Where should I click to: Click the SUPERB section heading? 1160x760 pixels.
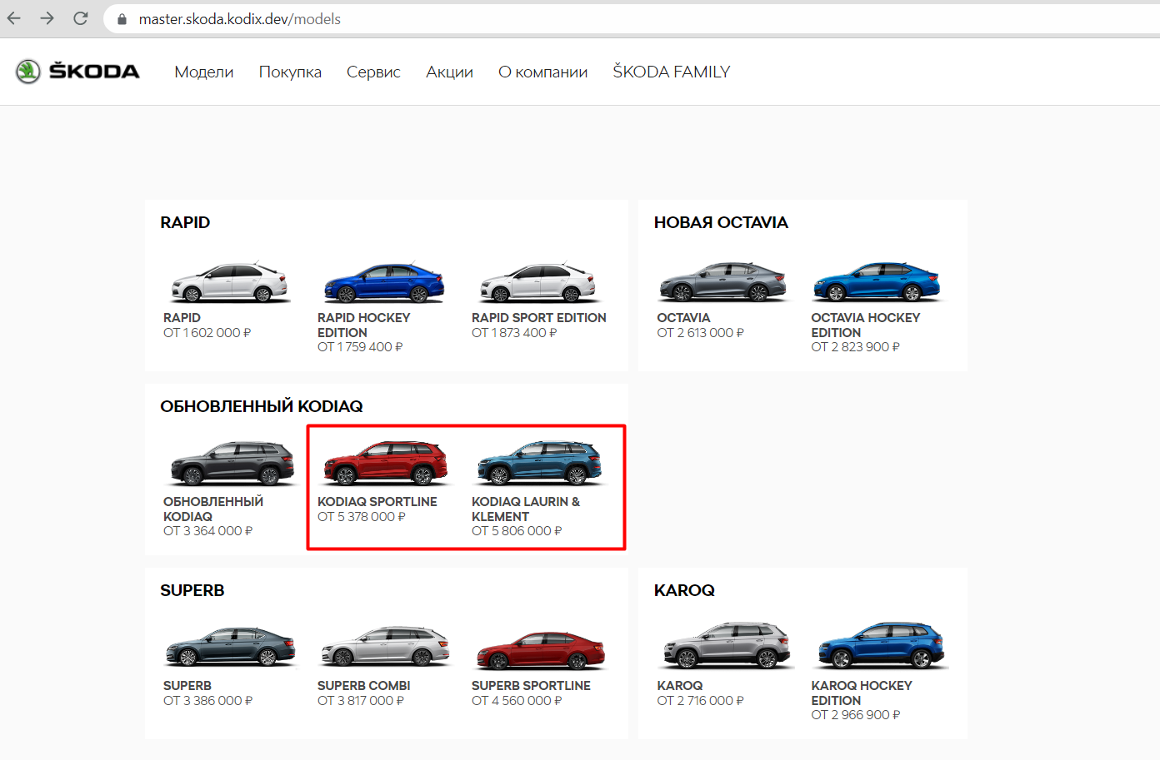click(x=192, y=590)
